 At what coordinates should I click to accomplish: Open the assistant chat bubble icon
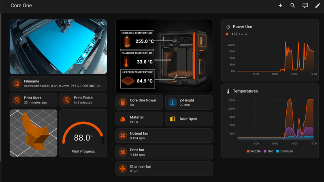coord(305,6)
